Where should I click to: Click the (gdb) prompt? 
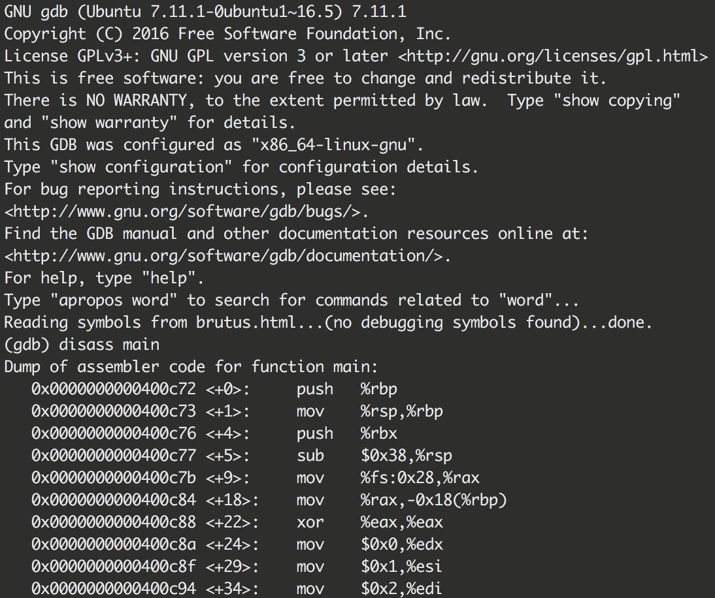pos(27,344)
